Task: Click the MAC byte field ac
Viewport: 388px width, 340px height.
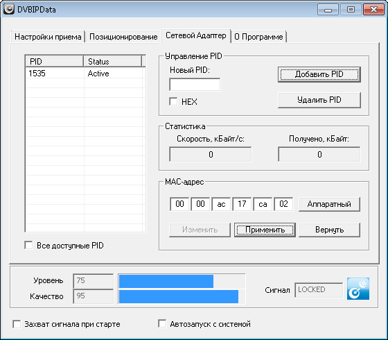Action: click(x=221, y=204)
